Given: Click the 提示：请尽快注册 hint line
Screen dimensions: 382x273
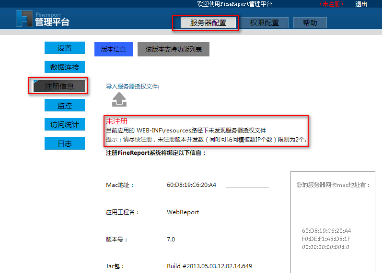Looking at the screenshot, I should 207,140.
